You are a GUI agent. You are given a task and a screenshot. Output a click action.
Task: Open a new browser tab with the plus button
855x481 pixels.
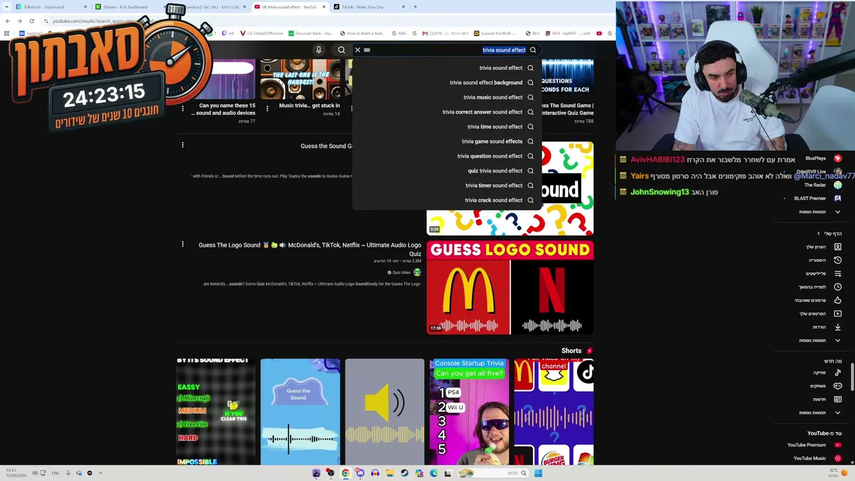415,7
